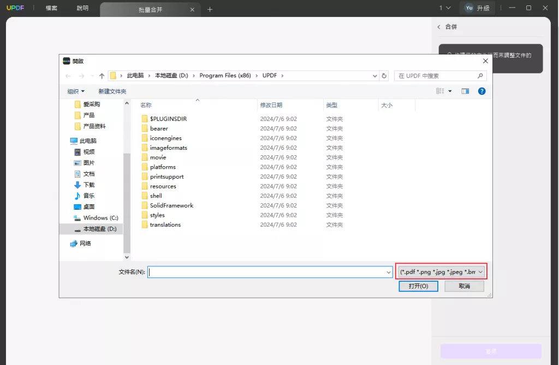The height and width of the screenshot is (365, 559).
Task: Refresh the folder view
Action: [x=384, y=76]
